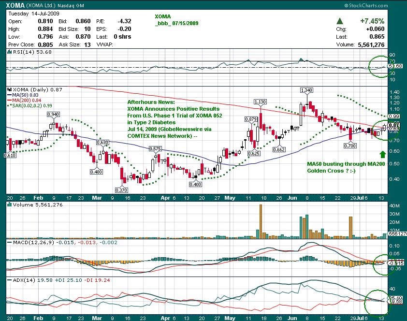
Task: Click the 0.370 low price label
Action: pyautogui.click(x=121, y=190)
